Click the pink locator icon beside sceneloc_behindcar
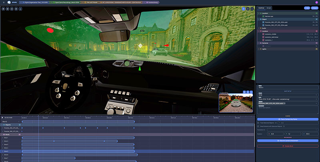The height and width of the screenshot is (162, 320). tap(263, 37)
